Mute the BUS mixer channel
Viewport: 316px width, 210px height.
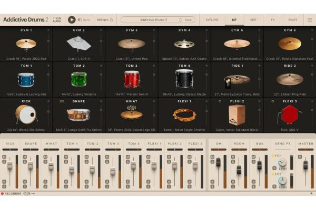pos(253,157)
